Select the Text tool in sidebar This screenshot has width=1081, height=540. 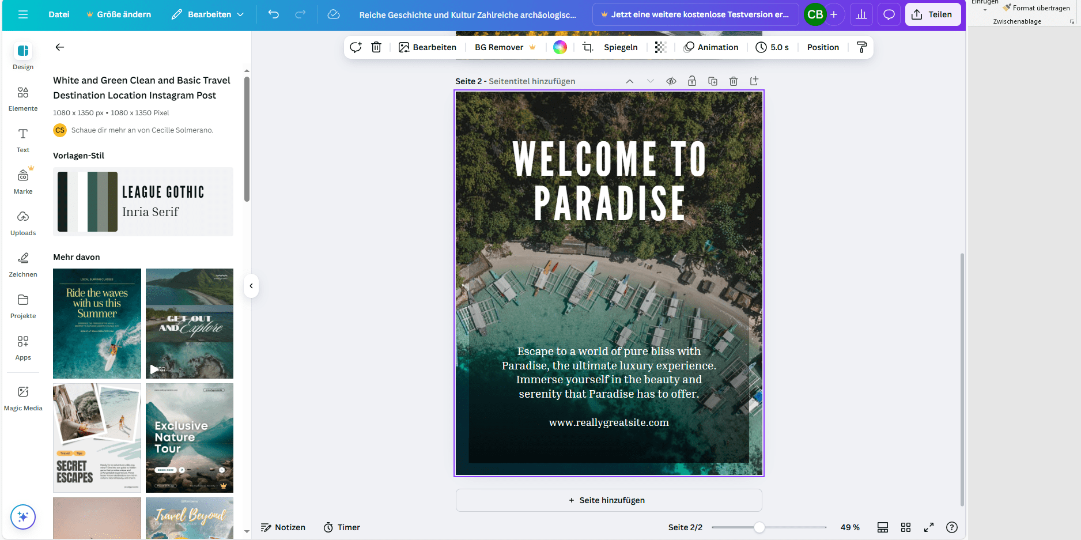coord(23,140)
